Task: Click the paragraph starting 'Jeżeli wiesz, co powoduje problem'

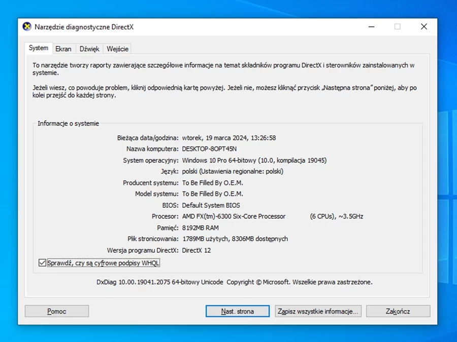Action: [x=224, y=91]
